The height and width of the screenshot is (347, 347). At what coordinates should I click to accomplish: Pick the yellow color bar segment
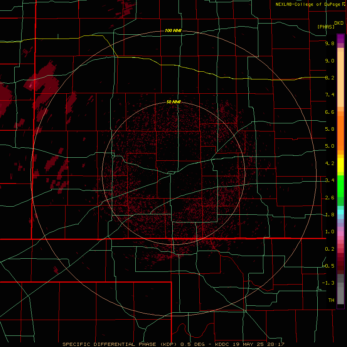(x=340, y=165)
